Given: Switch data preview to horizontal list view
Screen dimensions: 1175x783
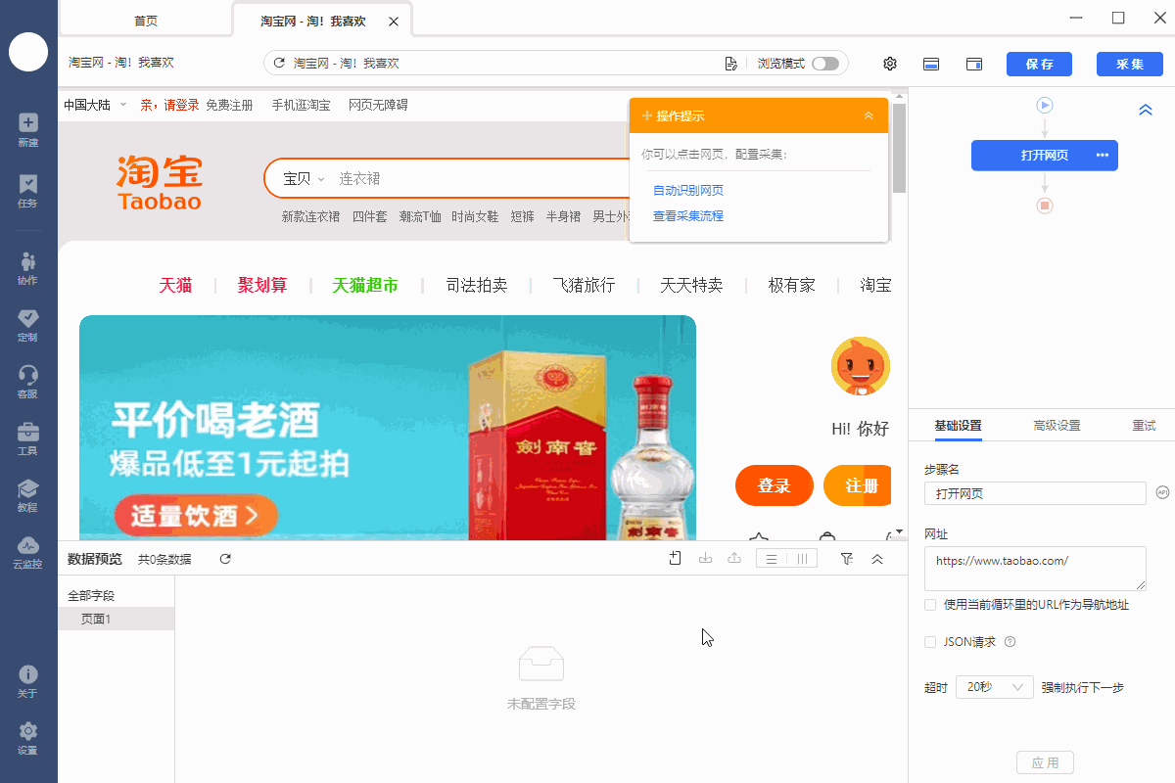Looking at the screenshot, I should [x=772, y=559].
